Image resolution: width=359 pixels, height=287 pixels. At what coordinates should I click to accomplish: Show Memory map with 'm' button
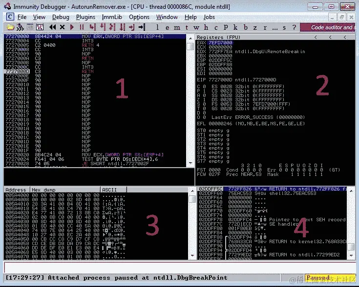[177, 28]
